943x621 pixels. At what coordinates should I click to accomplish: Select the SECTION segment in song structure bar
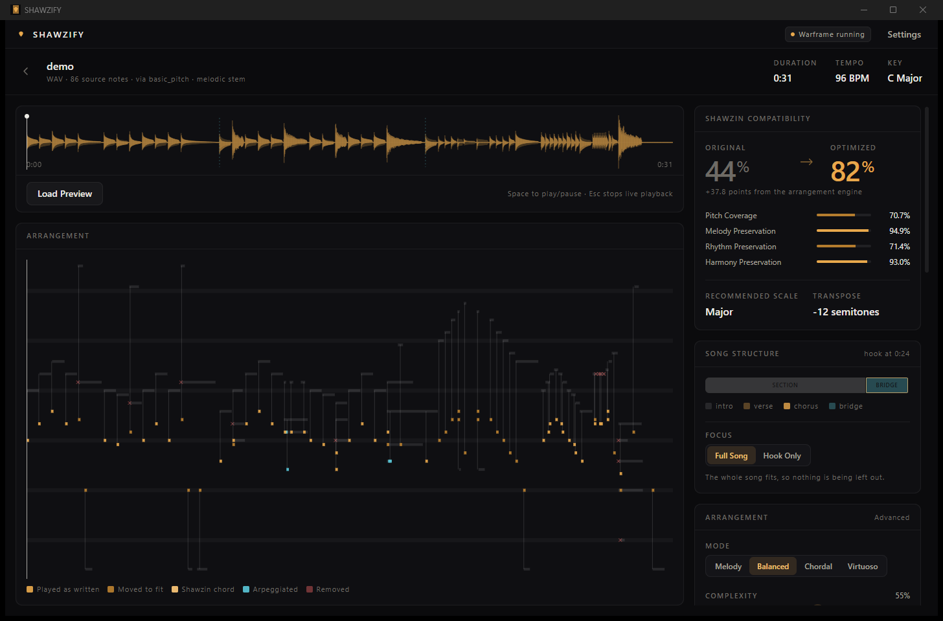pos(785,385)
